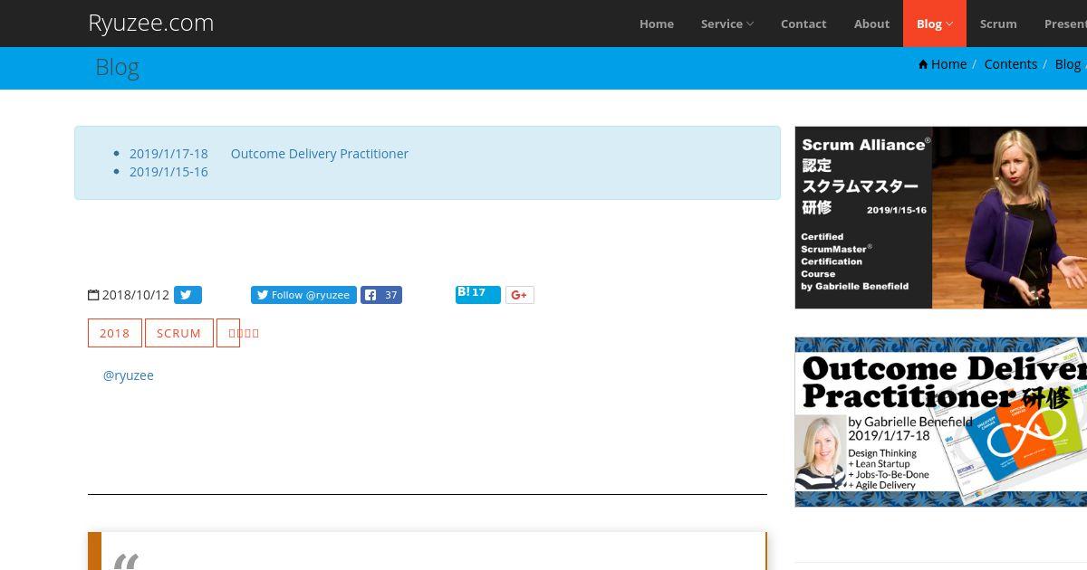Click the calendar icon beside 2018/10/12
This screenshot has height=570, width=1087.
click(93, 295)
